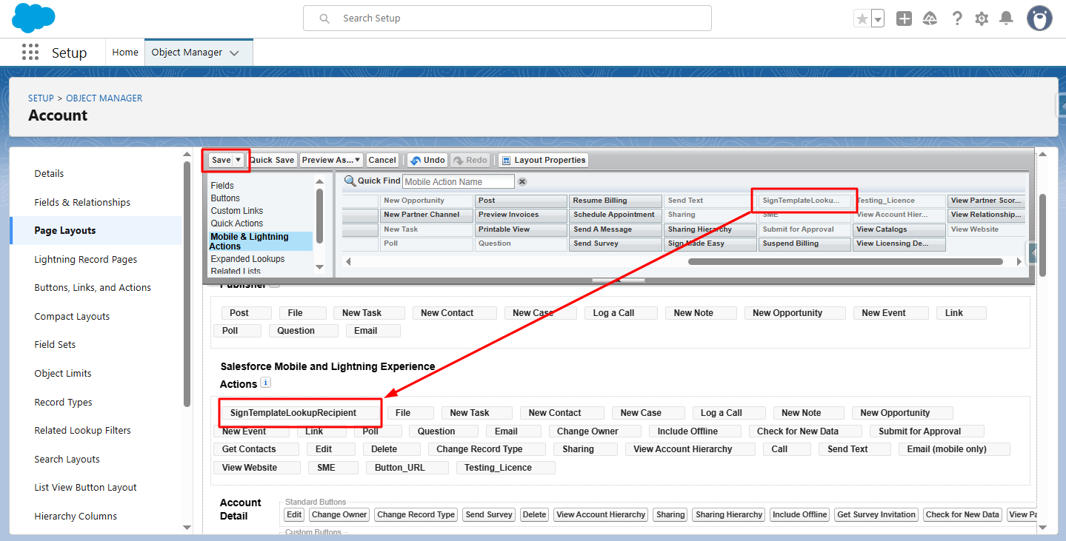Screen dimensions: 1066x541
Task: Click the info icon beside Actions
Action: (266, 383)
